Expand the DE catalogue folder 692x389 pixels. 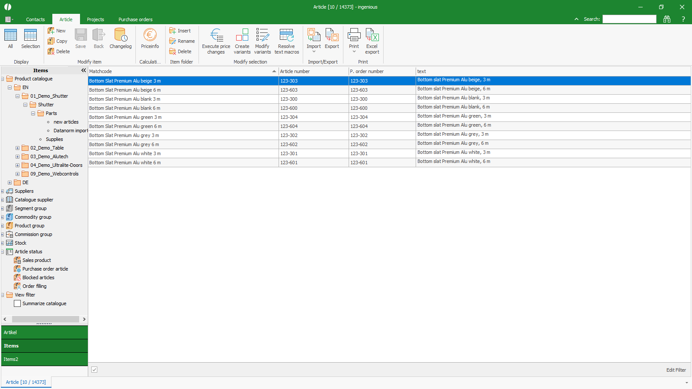point(10,182)
